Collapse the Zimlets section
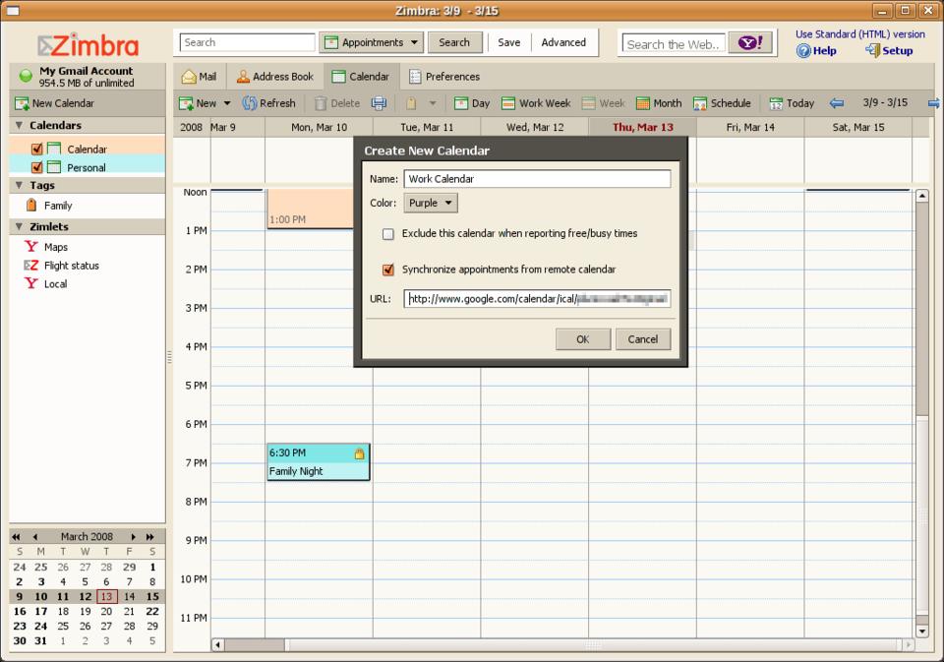944x662 pixels. pos(19,227)
